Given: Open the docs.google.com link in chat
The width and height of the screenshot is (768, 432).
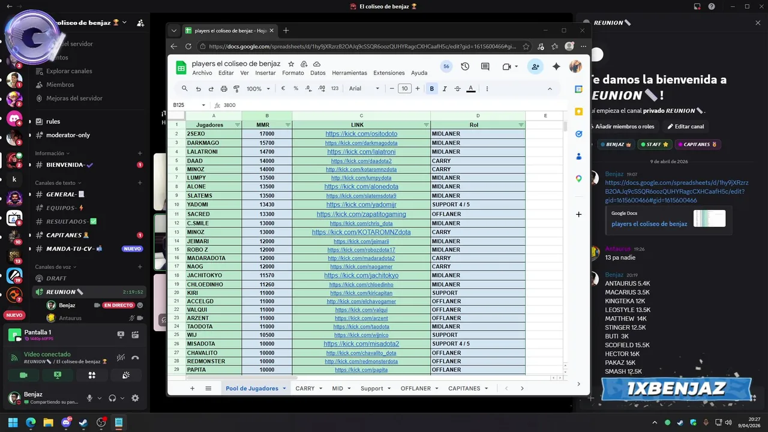Looking at the screenshot, I should tap(676, 191).
